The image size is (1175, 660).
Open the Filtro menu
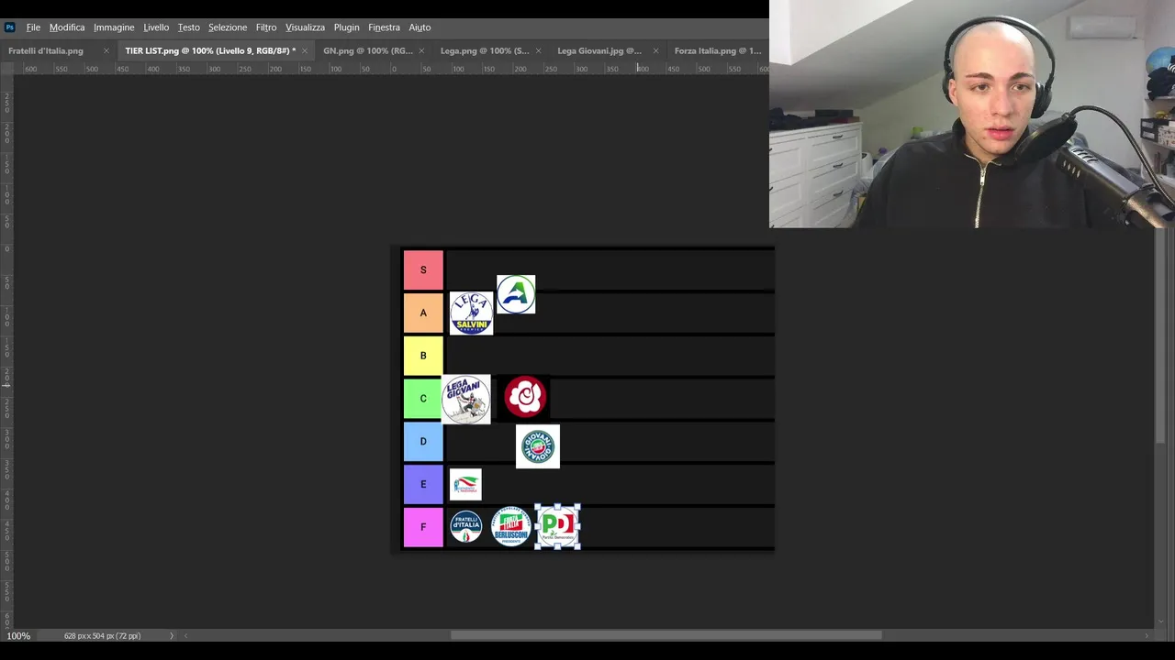click(x=266, y=27)
